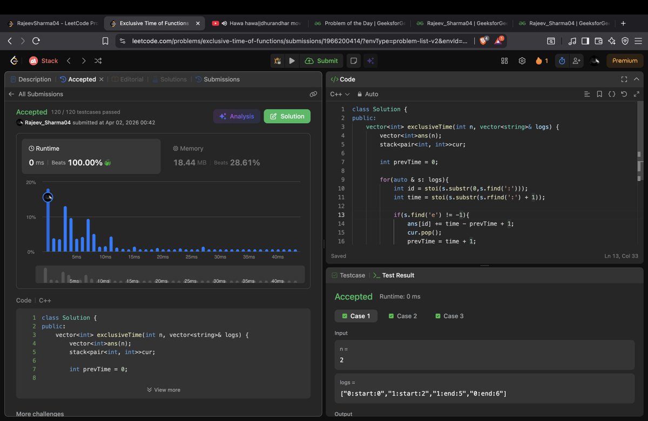
Task: Close the Exclusive Time of Functions tab
Action: (x=198, y=23)
